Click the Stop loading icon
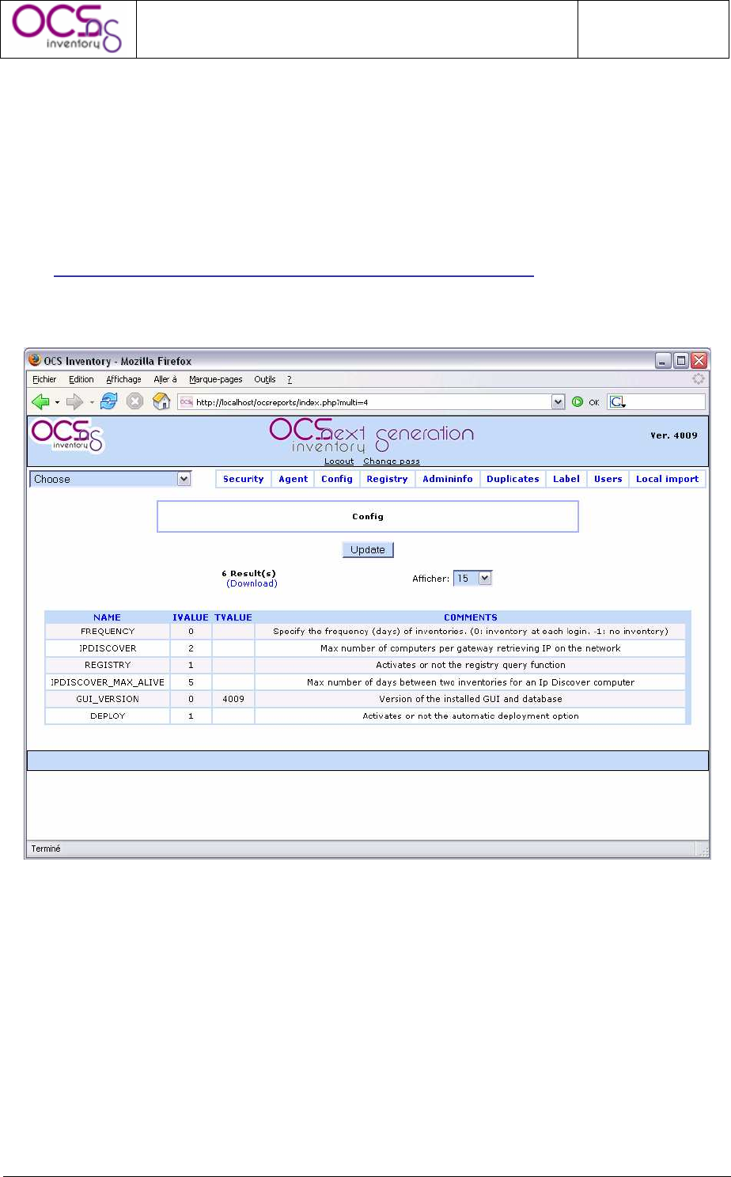Image resolution: width=731 pixels, height=1177 pixels. point(135,402)
